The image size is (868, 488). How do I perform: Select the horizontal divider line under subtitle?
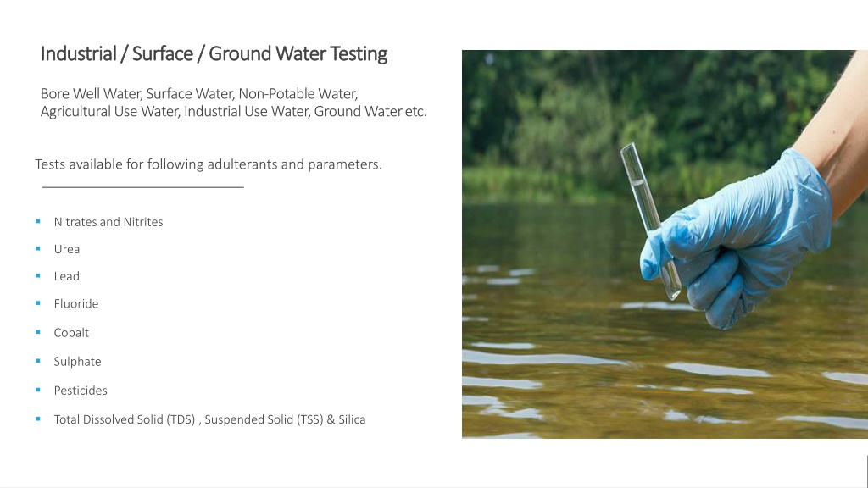(142, 187)
